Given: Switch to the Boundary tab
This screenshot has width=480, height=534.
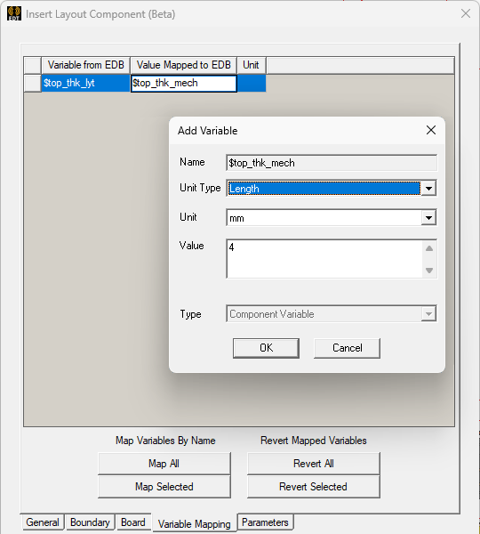Looking at the screenshot, I should [90, 522].
